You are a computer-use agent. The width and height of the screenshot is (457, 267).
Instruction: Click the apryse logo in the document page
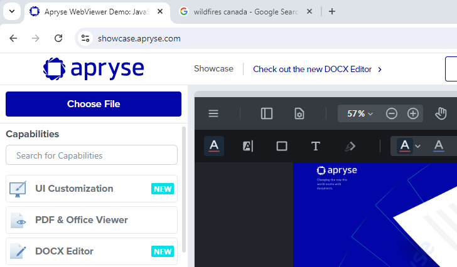(337, 170)
